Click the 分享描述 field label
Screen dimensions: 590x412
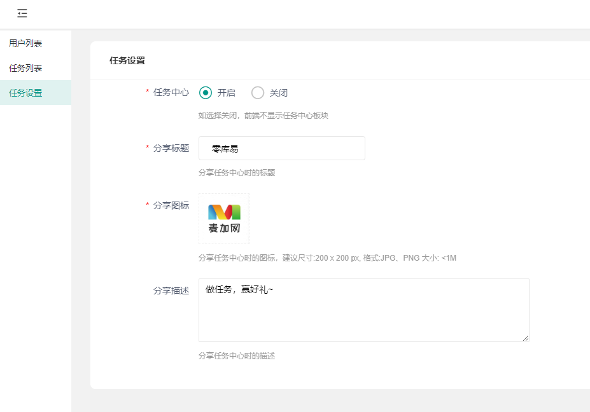click(x=171, y=291)
